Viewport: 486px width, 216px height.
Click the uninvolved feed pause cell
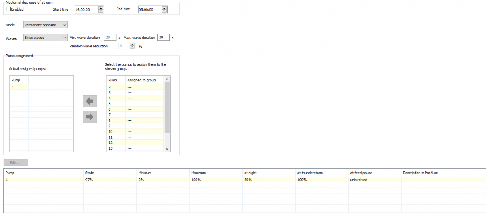(375, 180)
